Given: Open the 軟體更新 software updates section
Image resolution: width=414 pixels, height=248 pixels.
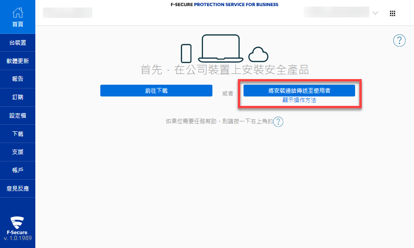Looking at the screenshot, I should (x=17, y=61).
